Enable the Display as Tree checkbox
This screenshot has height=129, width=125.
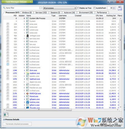(78, 8)
